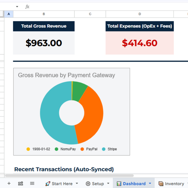Screen dimensions: 188x188
Task: Select column C header
Action: [90, 14]
